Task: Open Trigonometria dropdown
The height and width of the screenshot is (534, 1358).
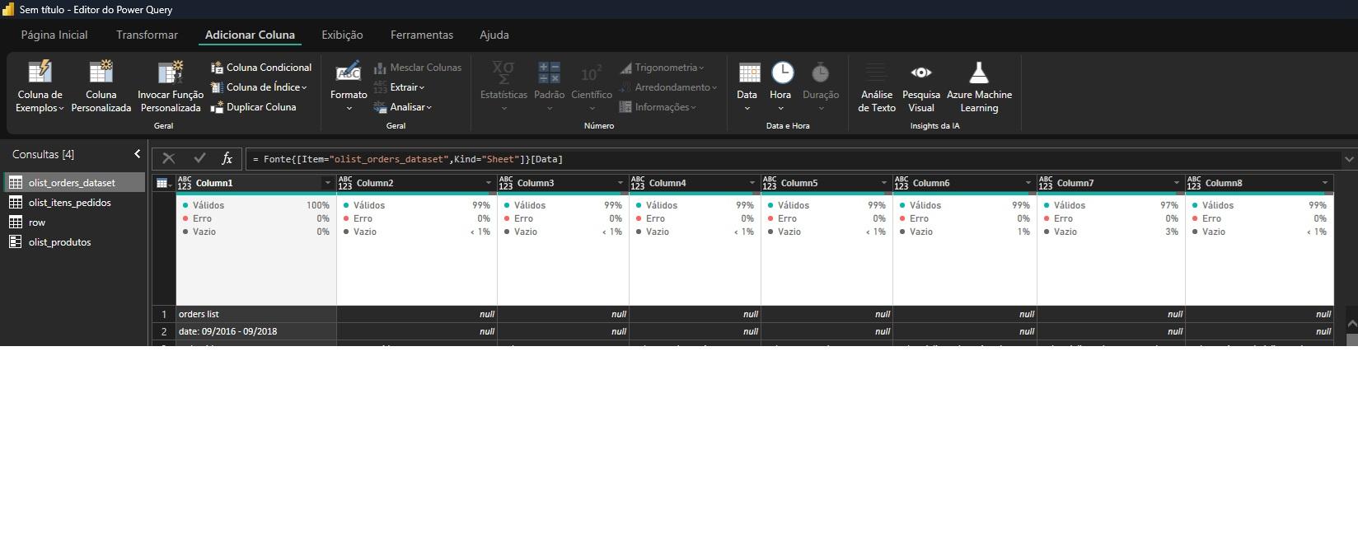Action: (663, 68)
